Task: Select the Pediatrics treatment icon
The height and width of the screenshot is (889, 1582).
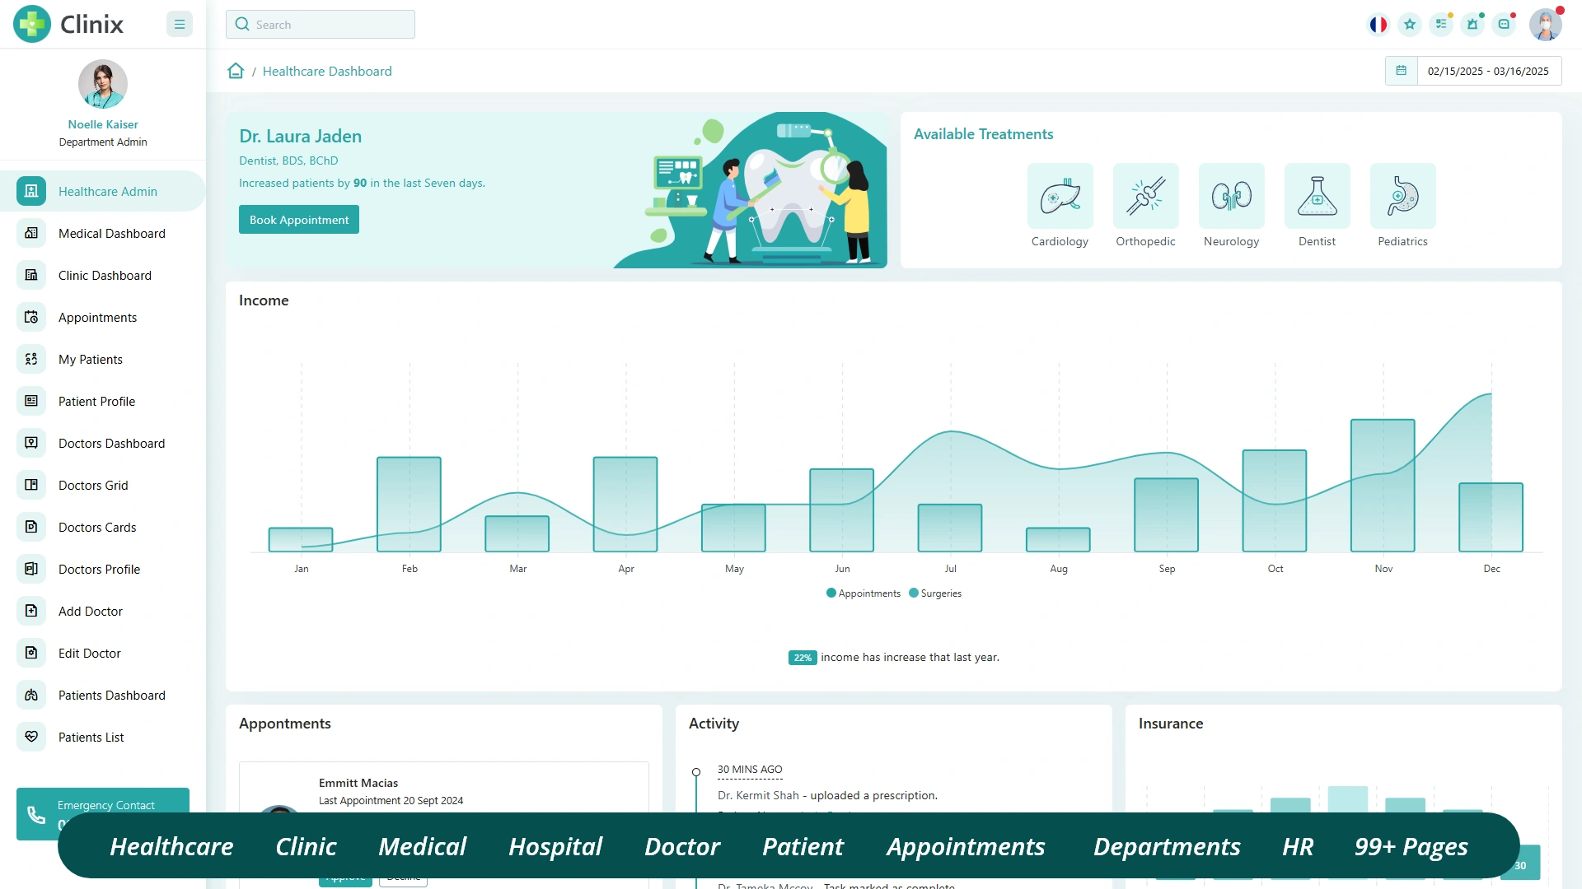Action: 1402,196
